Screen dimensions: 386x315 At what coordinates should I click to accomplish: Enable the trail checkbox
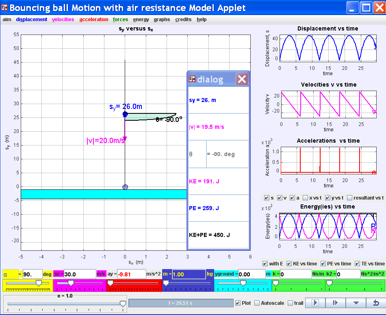pyautogui.click(x=290, y=303)
